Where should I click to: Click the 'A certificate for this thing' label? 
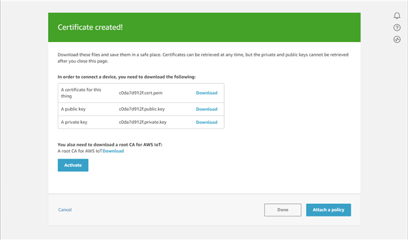81,92
